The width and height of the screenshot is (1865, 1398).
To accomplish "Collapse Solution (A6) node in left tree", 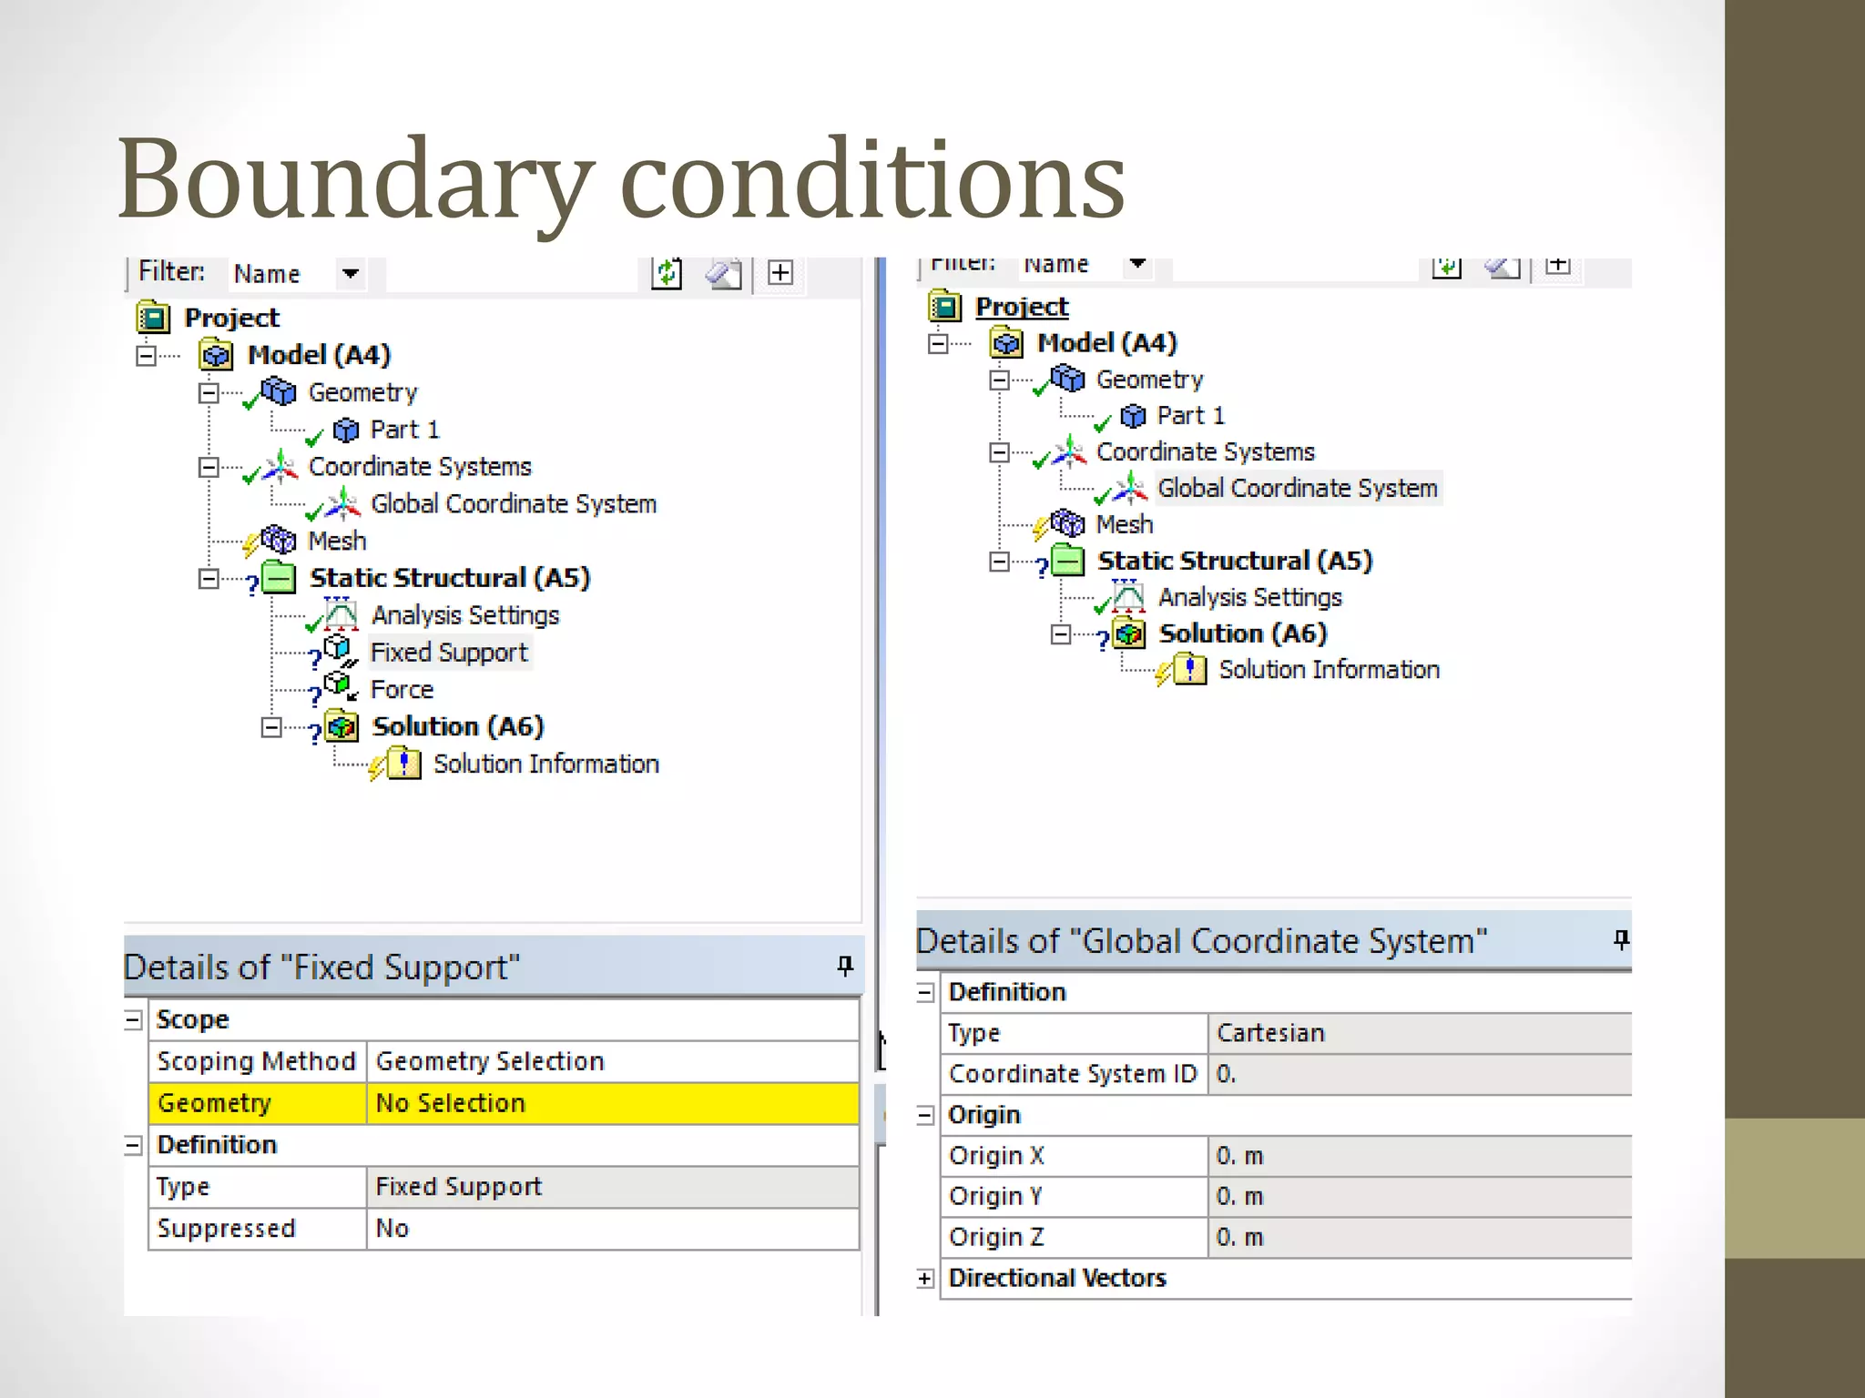I will (x=270, y=727).
